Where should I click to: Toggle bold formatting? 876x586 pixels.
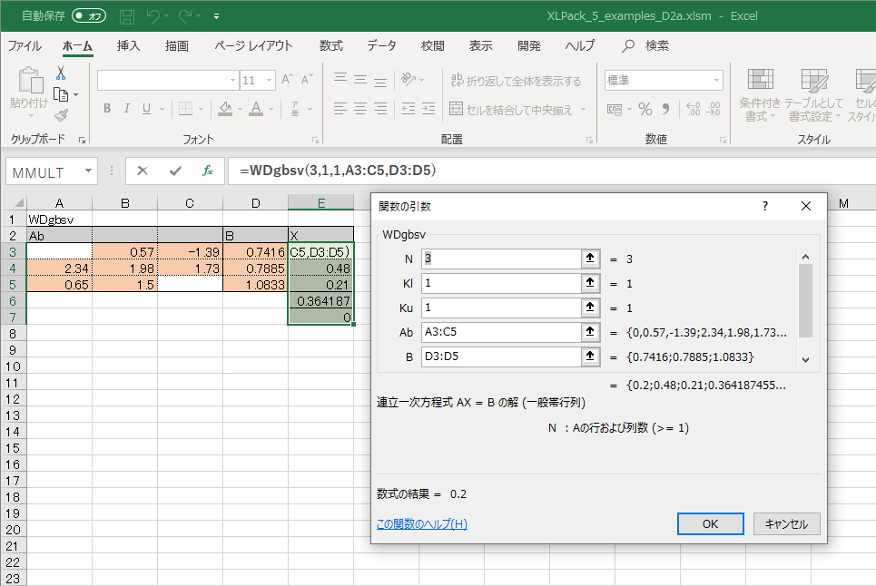[x=106, y=109]
